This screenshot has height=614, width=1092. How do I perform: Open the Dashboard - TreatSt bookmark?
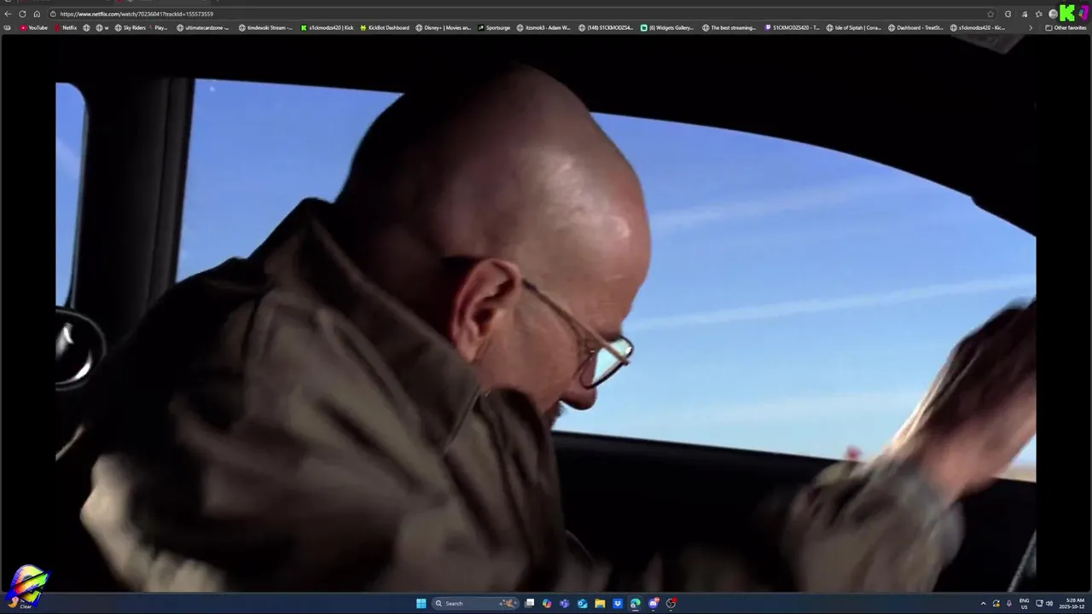click(915, 27)
